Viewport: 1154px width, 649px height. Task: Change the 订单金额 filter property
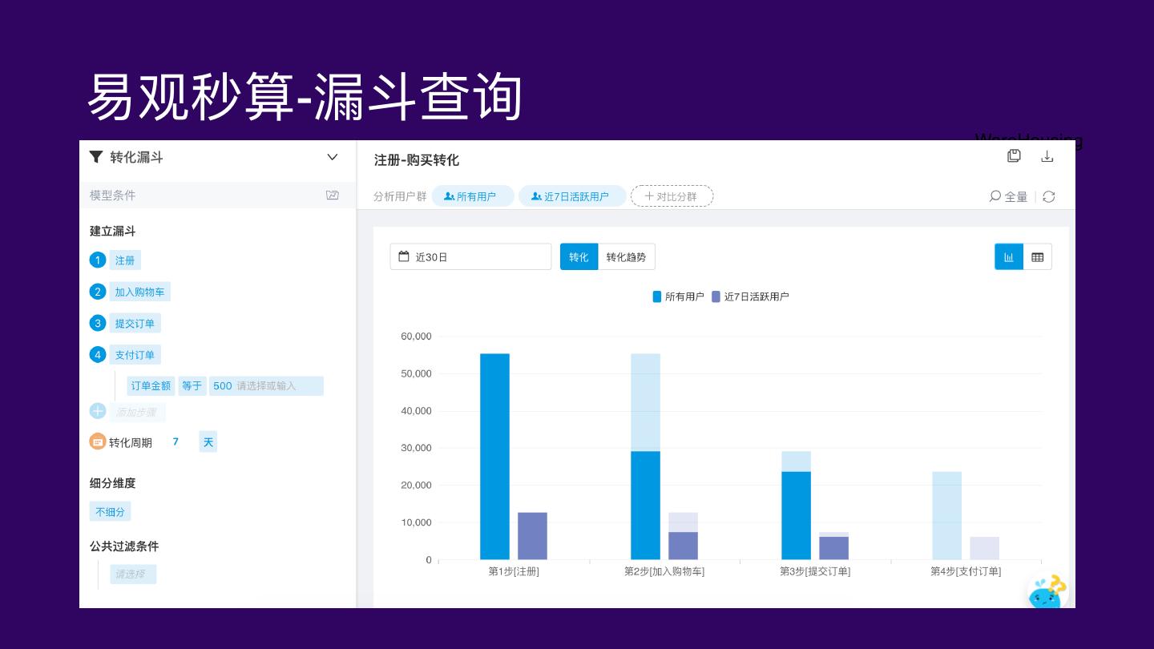(151, 385)
